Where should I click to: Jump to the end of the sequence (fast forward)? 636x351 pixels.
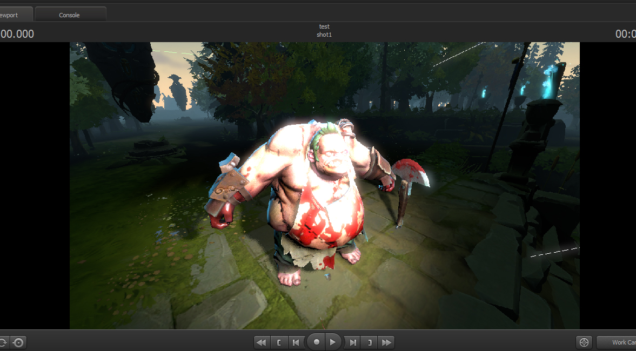click(386, 342)
